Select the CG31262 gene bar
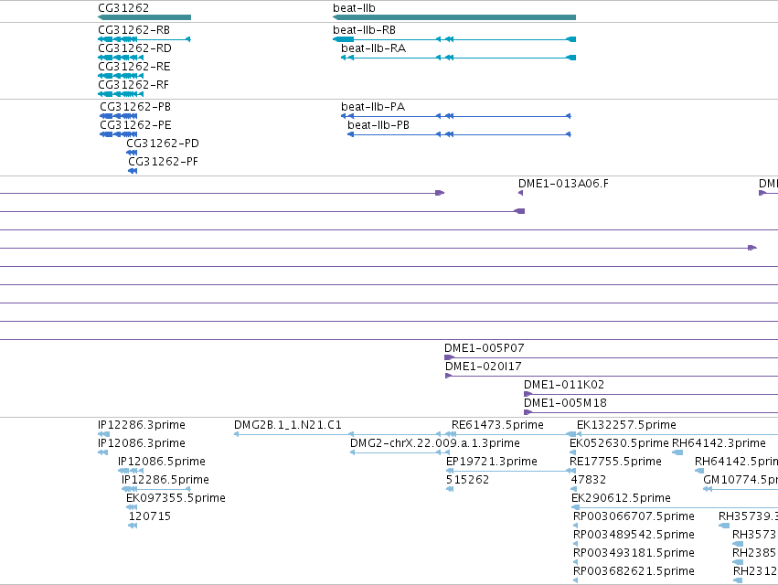This screenshot has height=585, width=778. coord(144,17)
